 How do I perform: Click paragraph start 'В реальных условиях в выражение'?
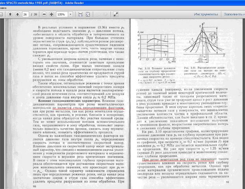[x=67, y=28]
